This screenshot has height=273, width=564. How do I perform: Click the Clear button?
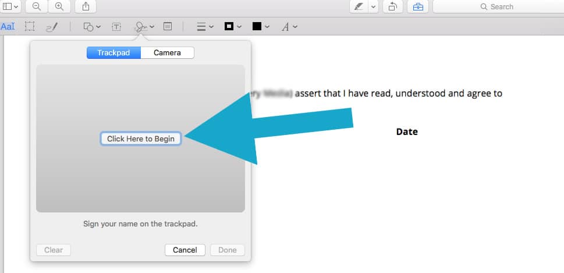(x=54, y=250)
